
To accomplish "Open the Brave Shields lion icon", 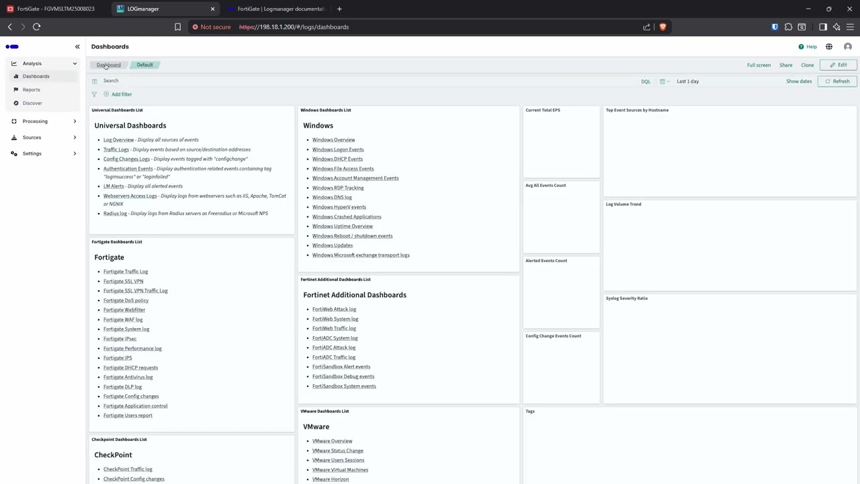I will pos(662,27).
